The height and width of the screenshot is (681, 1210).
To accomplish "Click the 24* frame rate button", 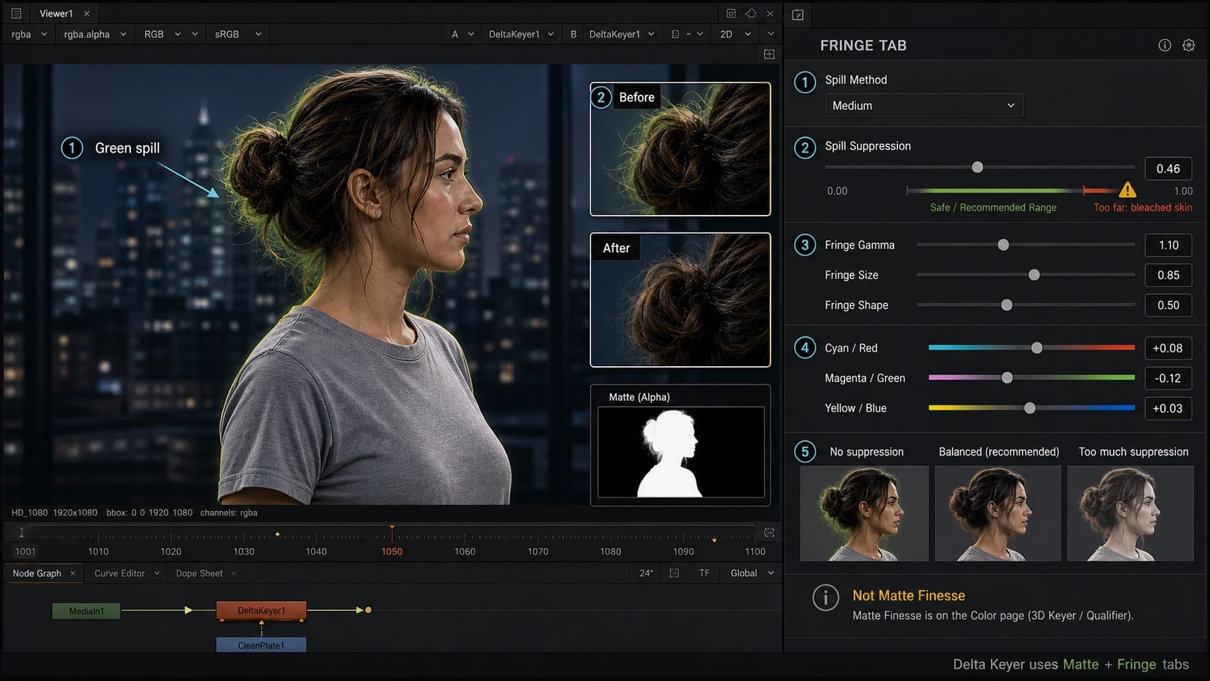I will (x=646, y=573).
